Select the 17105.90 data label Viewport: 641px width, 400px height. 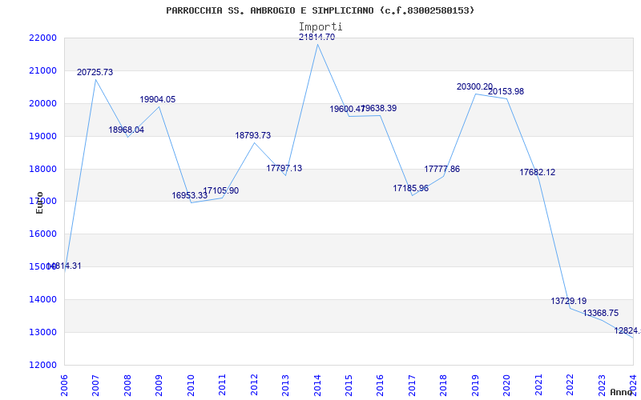pos(221,190)
